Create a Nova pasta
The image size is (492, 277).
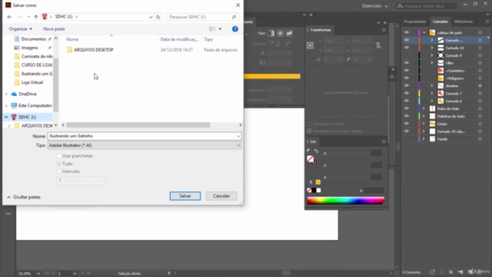point(54,29)
